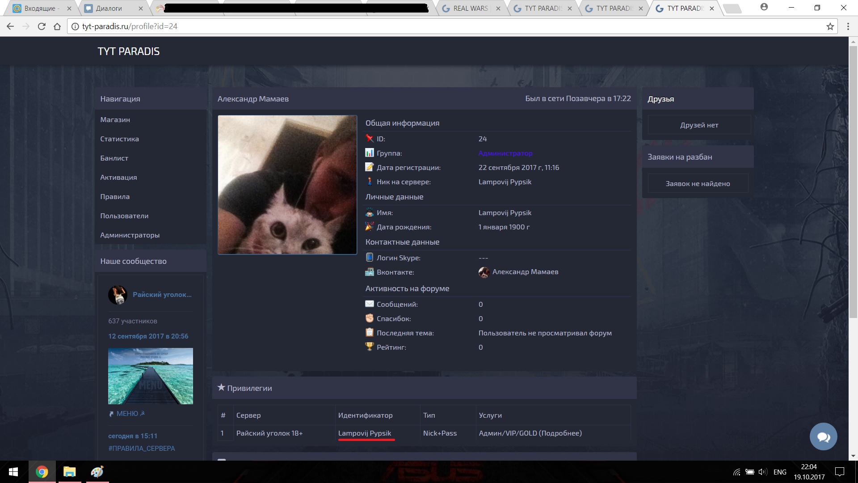Open Chrome from the taskbar
Screen dimensions: 858x483
[x=42, y=472]
